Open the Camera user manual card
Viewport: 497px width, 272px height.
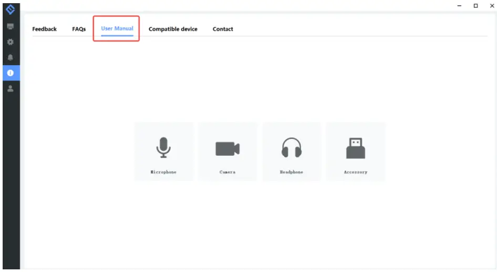227,152
